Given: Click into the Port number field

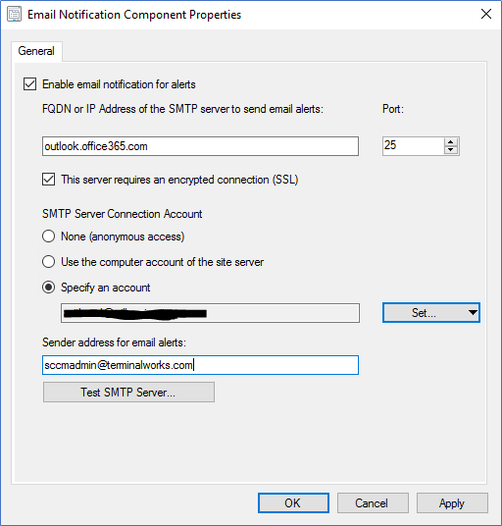Looking at the screenshot, I should (x=413, y=146).
